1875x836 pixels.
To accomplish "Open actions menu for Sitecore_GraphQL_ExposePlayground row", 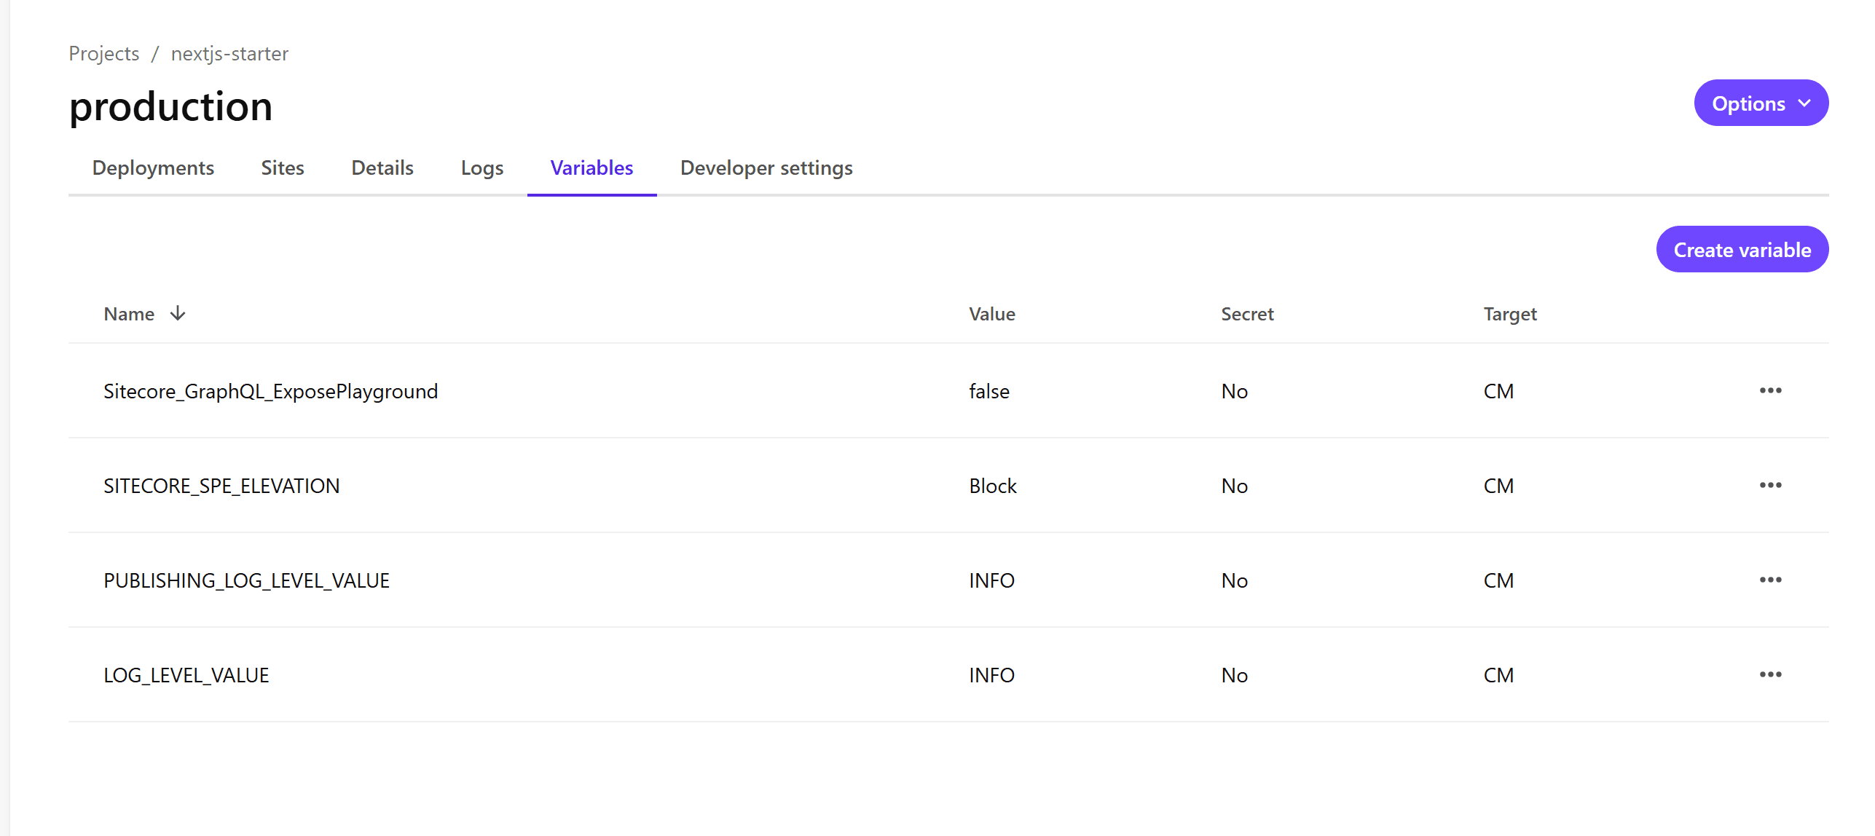I will coord(1770,391).
